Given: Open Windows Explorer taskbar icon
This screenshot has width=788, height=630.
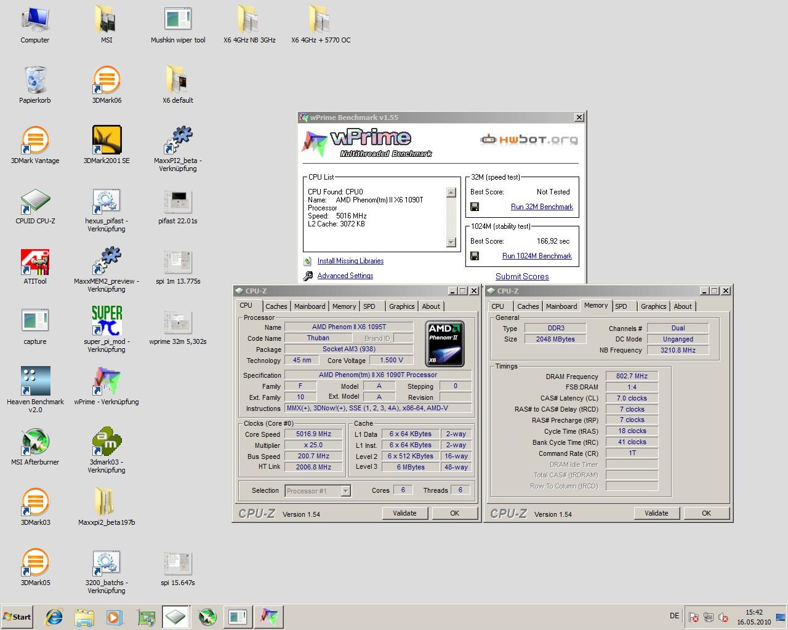Looking at the screenshot, I should (84, 617).
